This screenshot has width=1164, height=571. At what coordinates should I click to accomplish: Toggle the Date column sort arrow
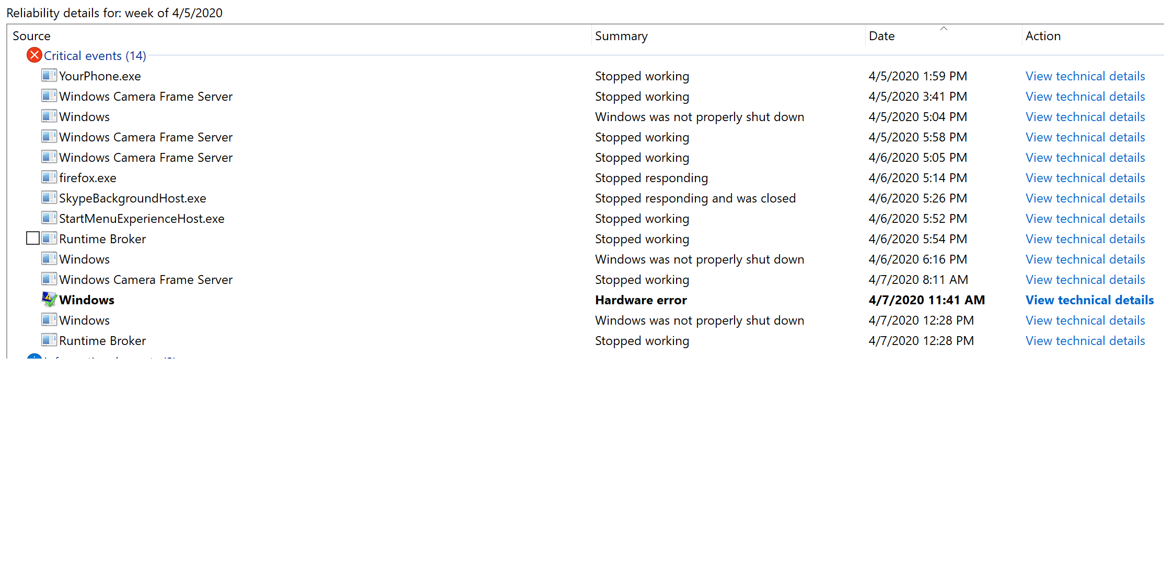(944, 28)
